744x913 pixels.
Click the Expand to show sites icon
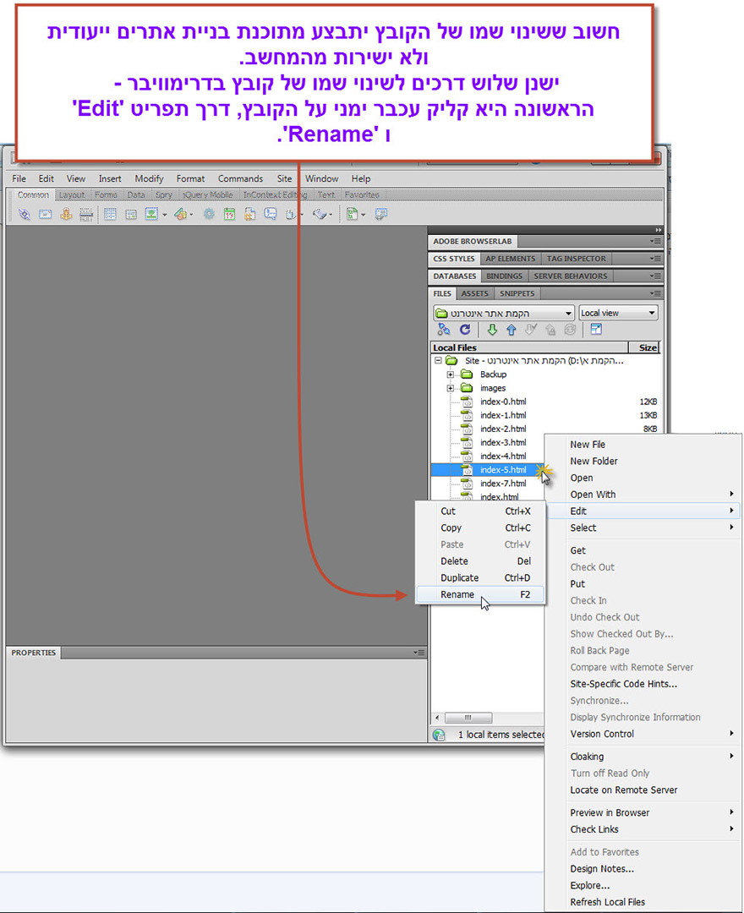(596, 331)
